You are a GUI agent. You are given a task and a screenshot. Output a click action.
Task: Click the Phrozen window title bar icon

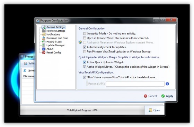22,57
